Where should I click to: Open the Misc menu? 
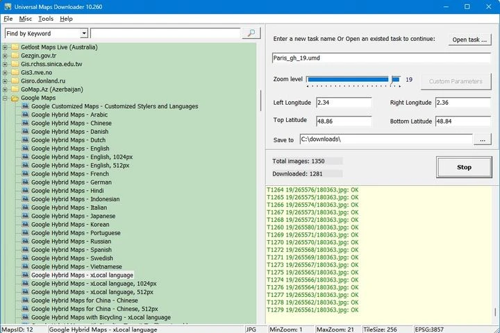26,19
